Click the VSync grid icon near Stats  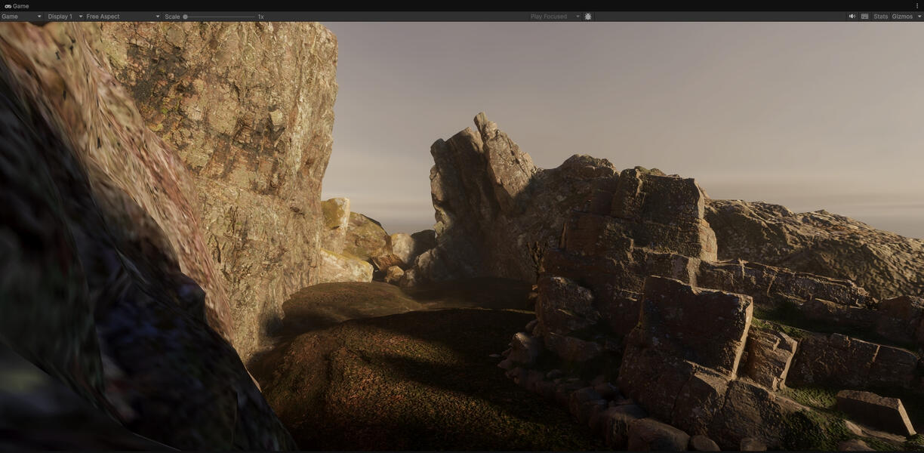point(864,16)
